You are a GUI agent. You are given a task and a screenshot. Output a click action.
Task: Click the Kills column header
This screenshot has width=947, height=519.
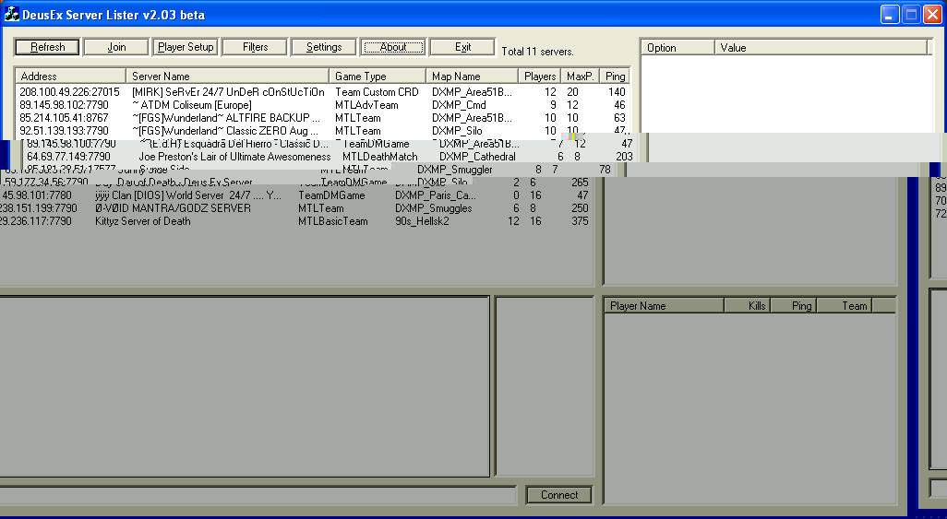click(x=748, y=306)
